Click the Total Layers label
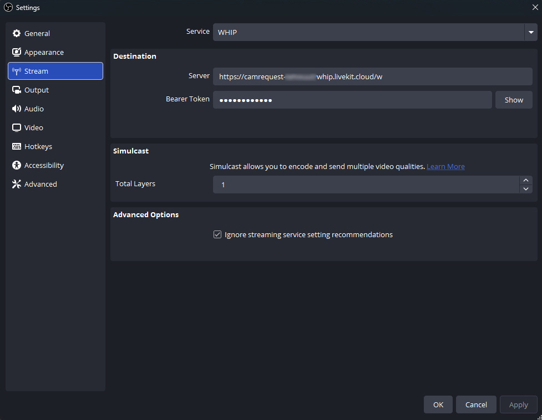This screenshot has height=420, width=542. pos(135,184)
